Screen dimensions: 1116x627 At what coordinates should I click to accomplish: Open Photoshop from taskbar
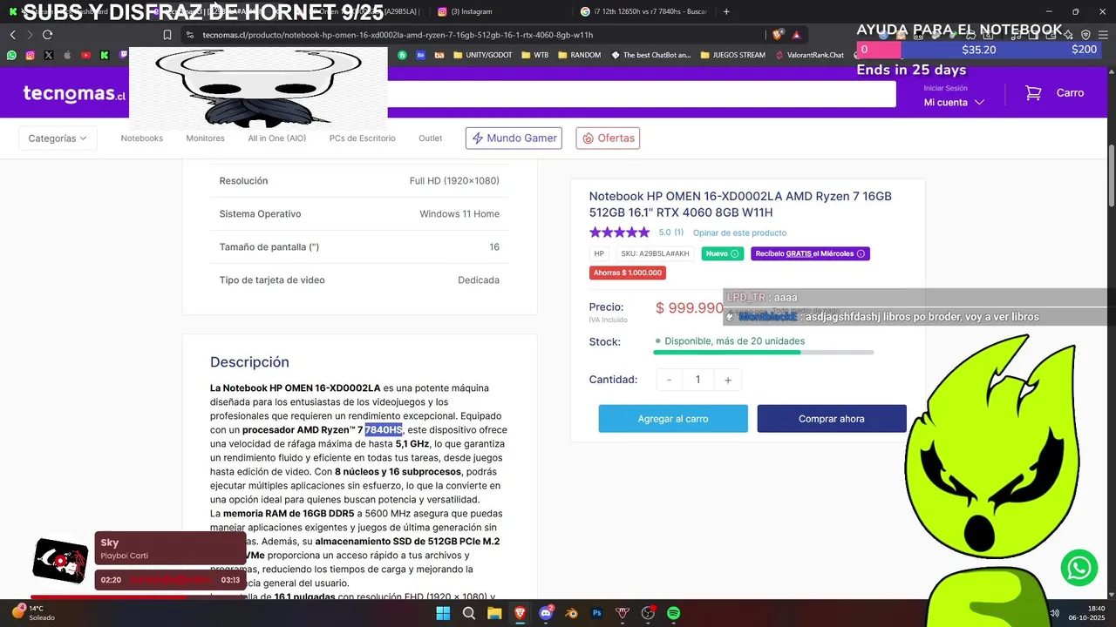[597, 613]
